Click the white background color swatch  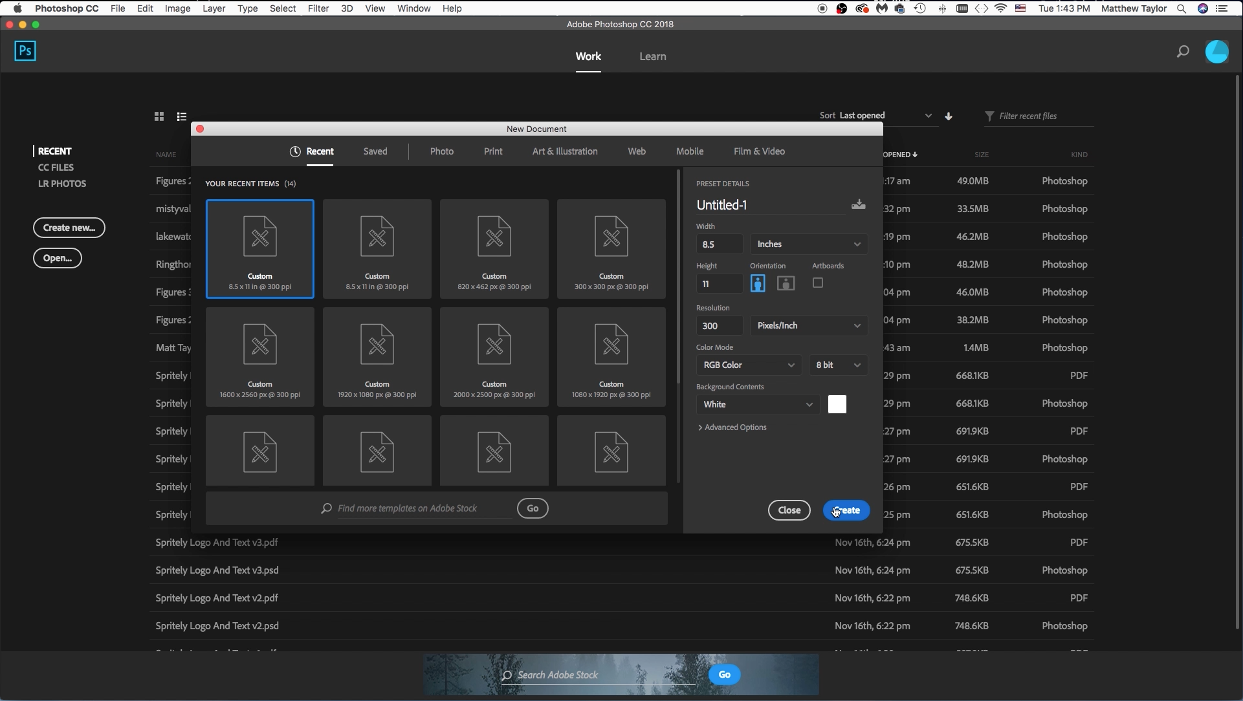(x=837, y=404)
